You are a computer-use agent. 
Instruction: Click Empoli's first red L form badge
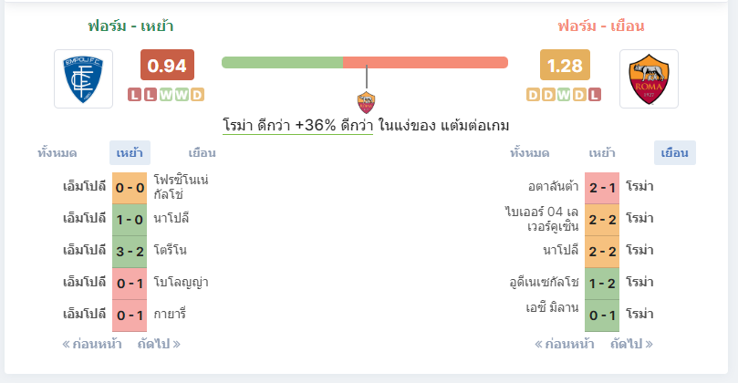coord(135,95)
